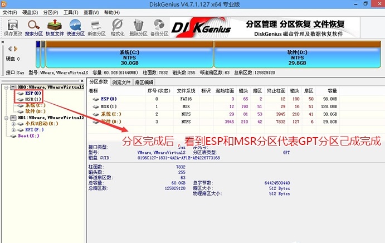385x243 pixels.
Task: Select 系统(C:) in the disk tree
Action: (35, 105)
